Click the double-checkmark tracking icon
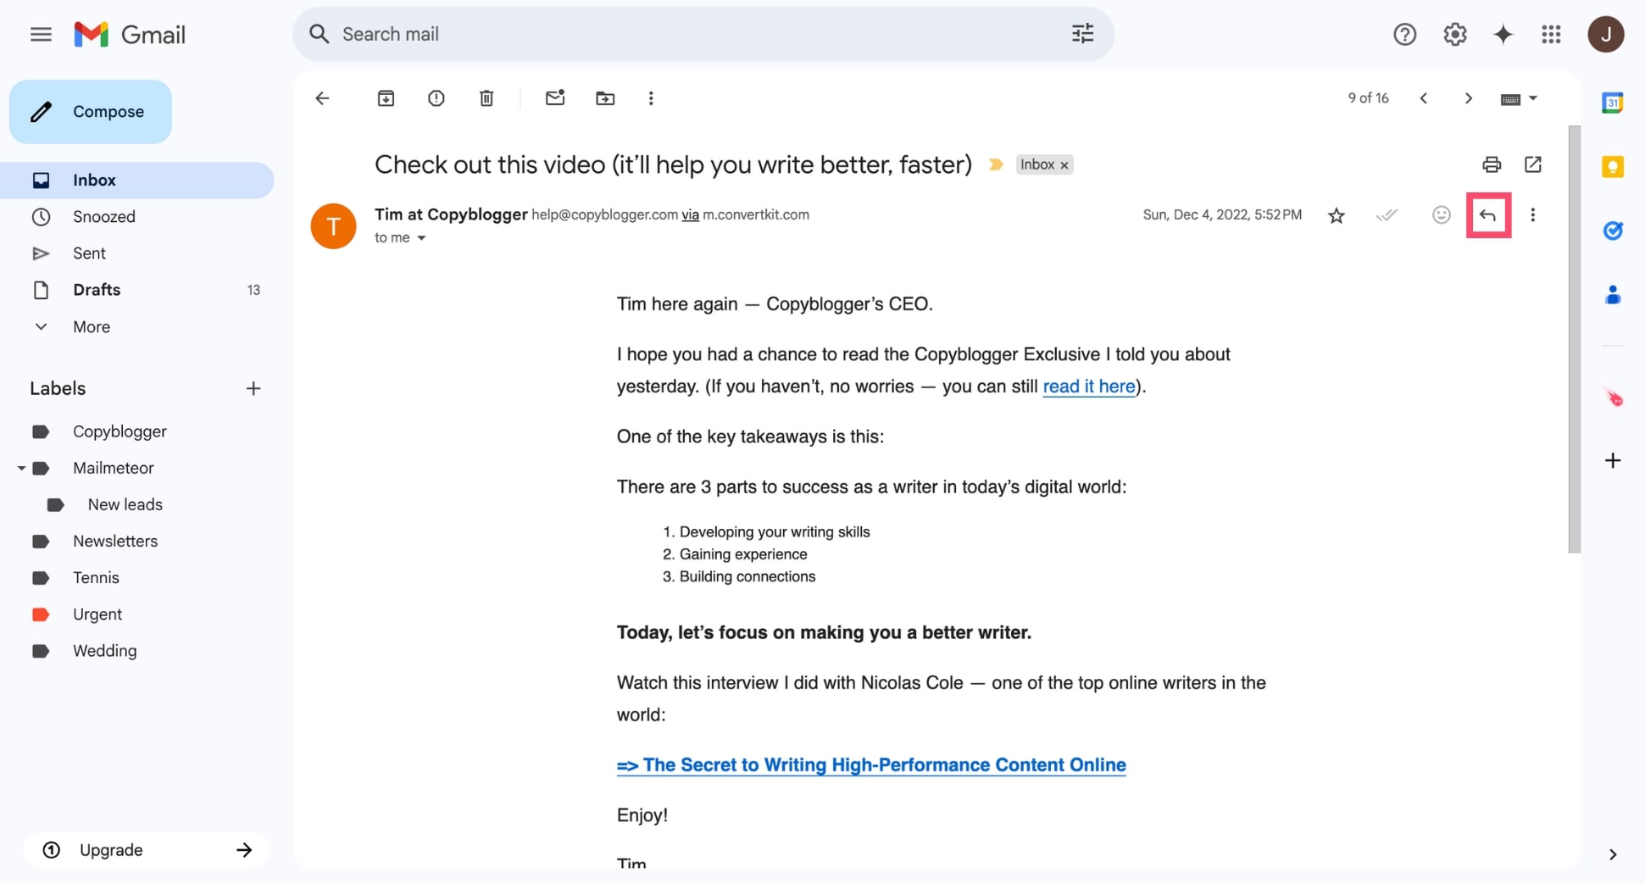1645x884 pixels. tap(1387, 215)
